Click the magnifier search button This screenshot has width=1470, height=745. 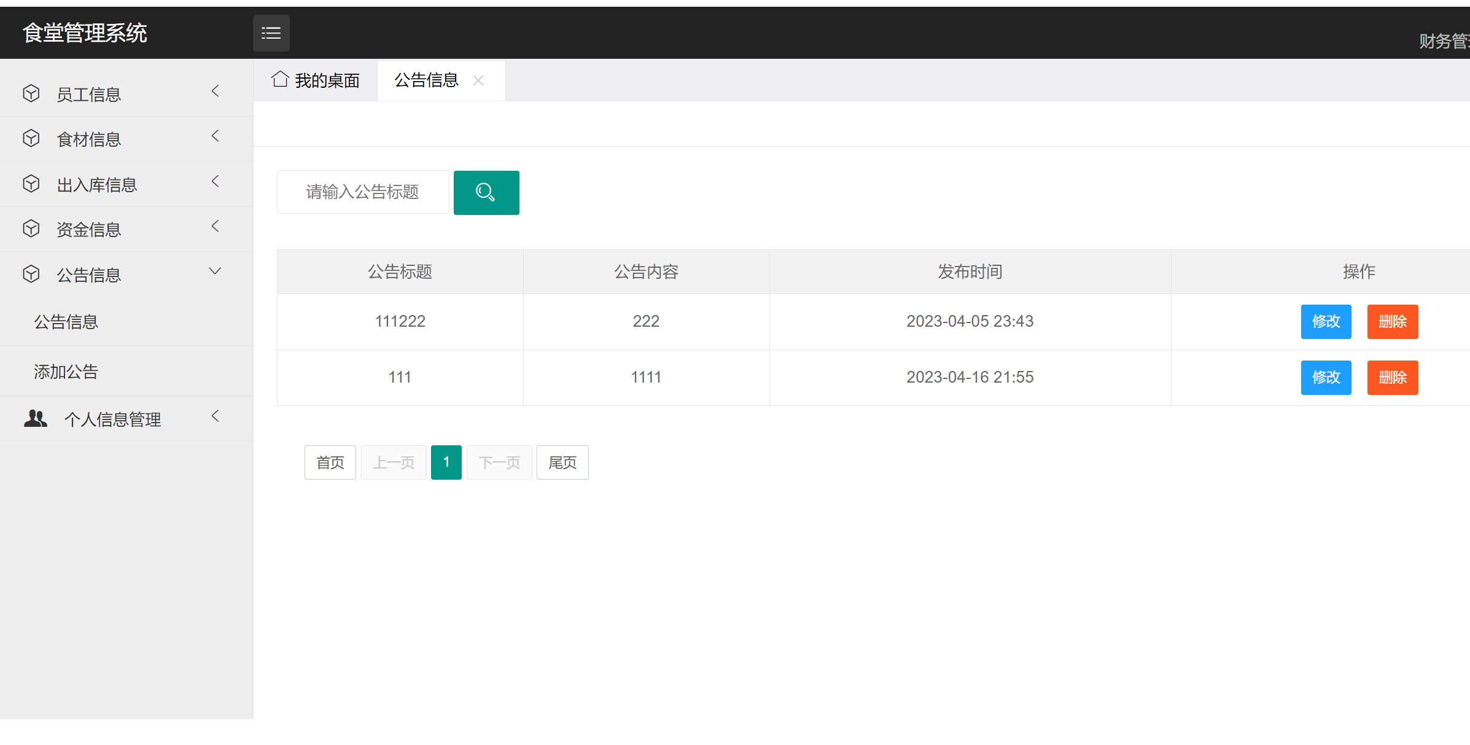(486, 193)
